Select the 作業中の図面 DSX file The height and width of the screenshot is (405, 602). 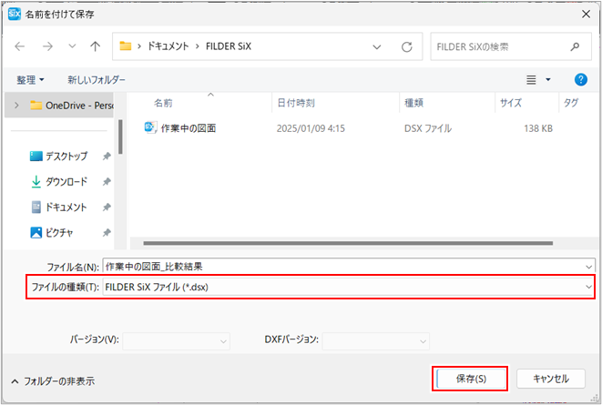pos(188,128)
